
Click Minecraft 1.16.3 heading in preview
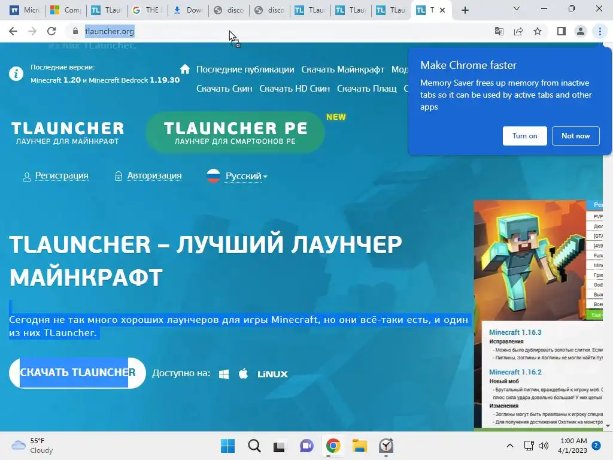click(x=515, y=332)
